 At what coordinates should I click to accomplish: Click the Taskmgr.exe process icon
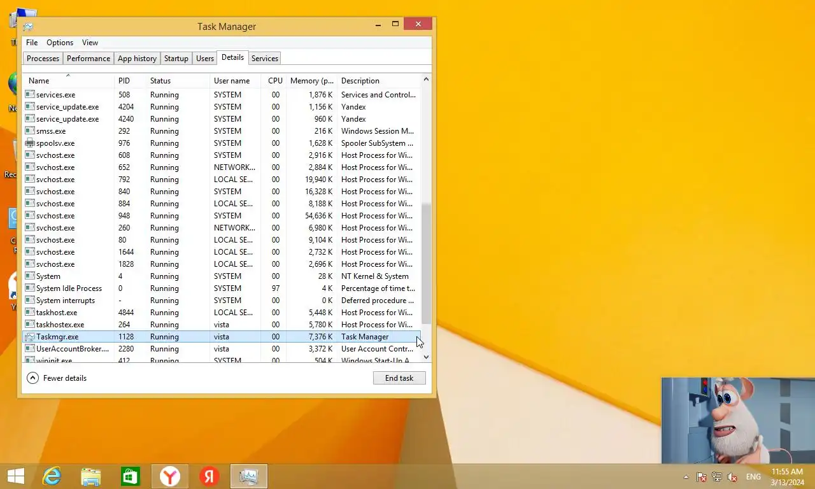point(29,337)
